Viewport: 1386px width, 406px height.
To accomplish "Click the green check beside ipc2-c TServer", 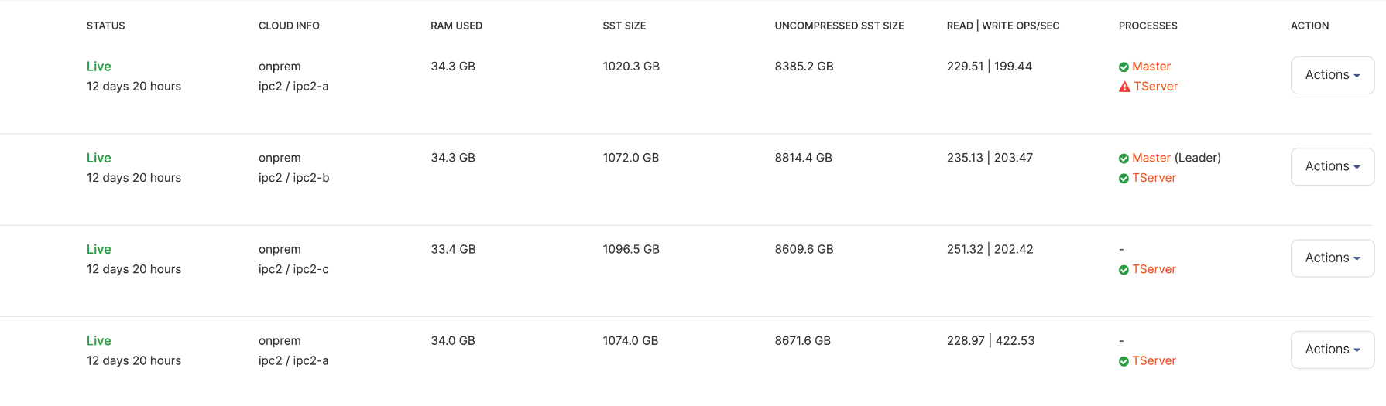I will 1124,270.
